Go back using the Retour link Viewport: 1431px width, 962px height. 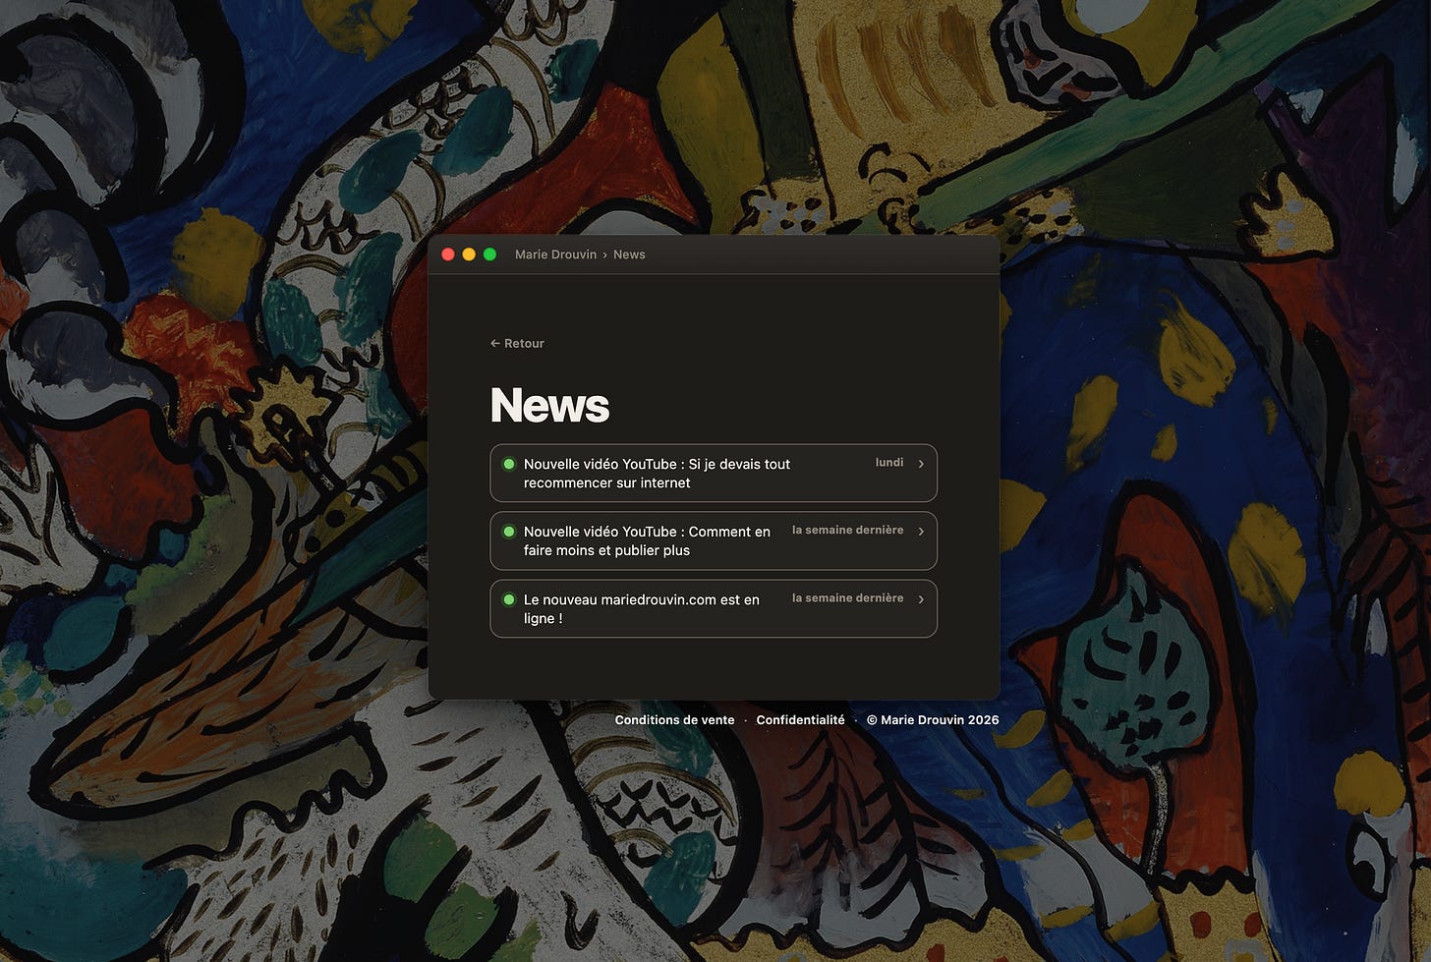pos(517,343)
